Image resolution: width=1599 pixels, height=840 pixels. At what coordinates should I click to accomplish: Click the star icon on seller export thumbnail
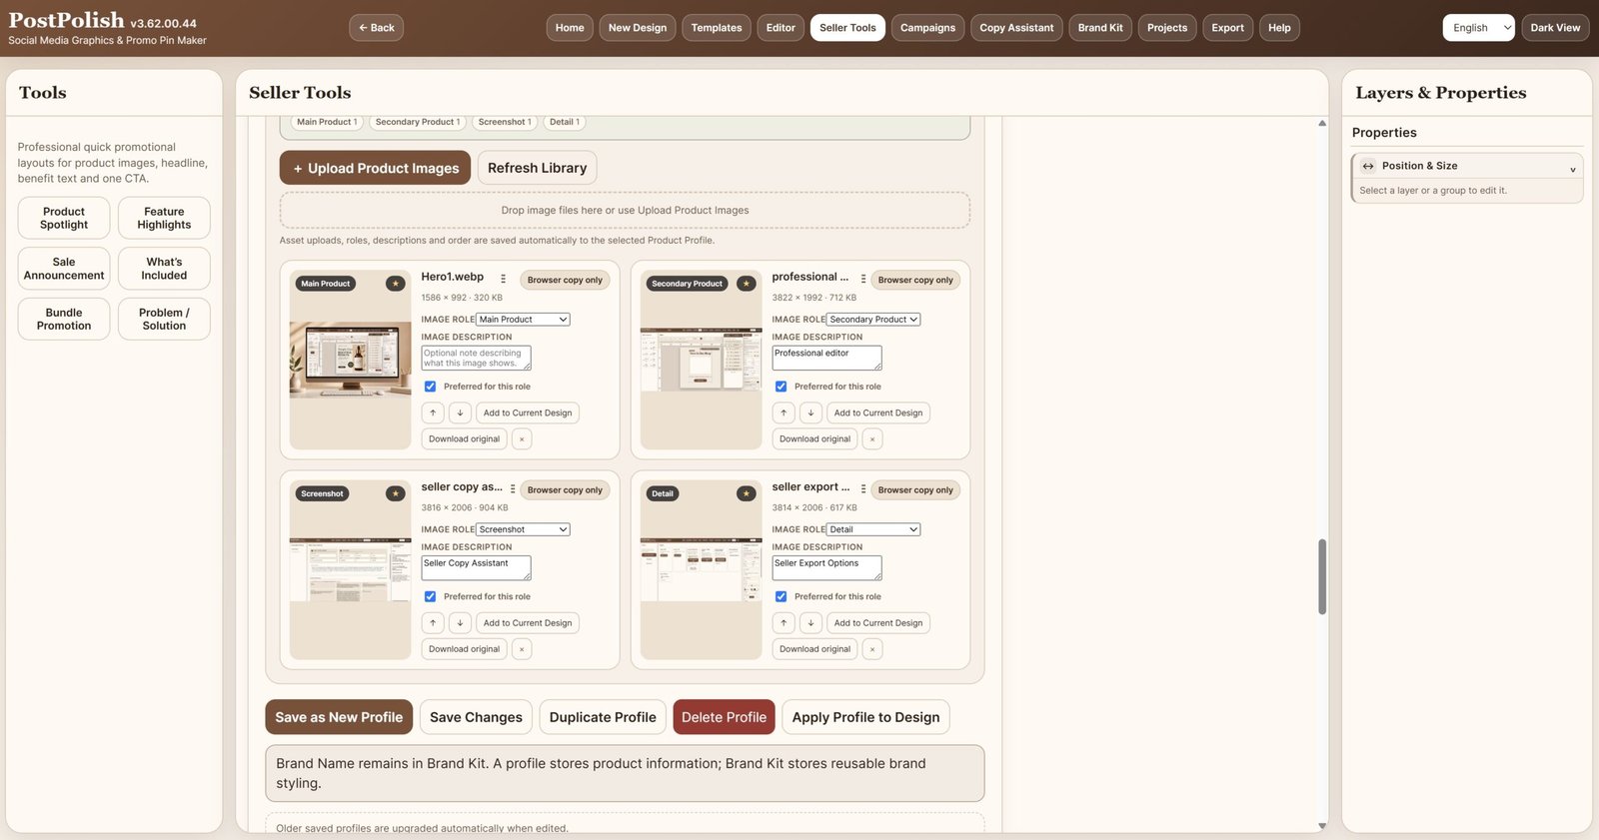[x=747, y=493]
